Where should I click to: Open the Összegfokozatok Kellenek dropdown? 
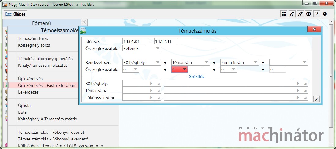142,48
